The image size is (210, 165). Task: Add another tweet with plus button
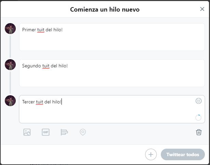pos(151,154)
